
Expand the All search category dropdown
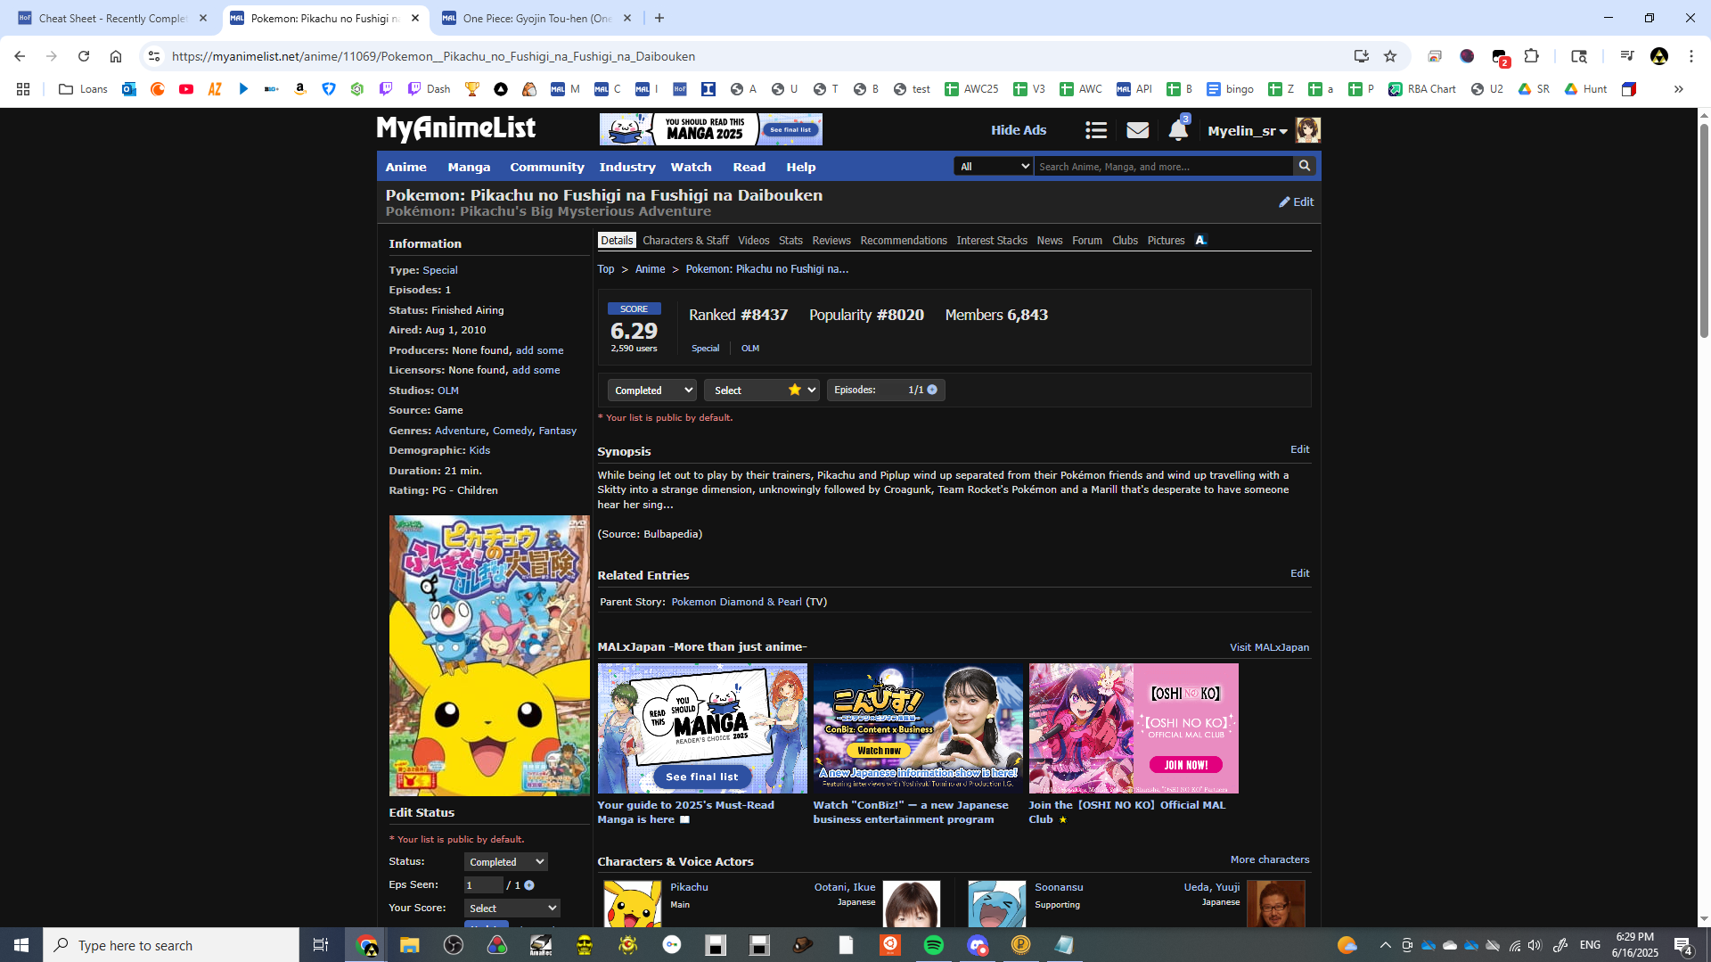click(x=993, y=167)
